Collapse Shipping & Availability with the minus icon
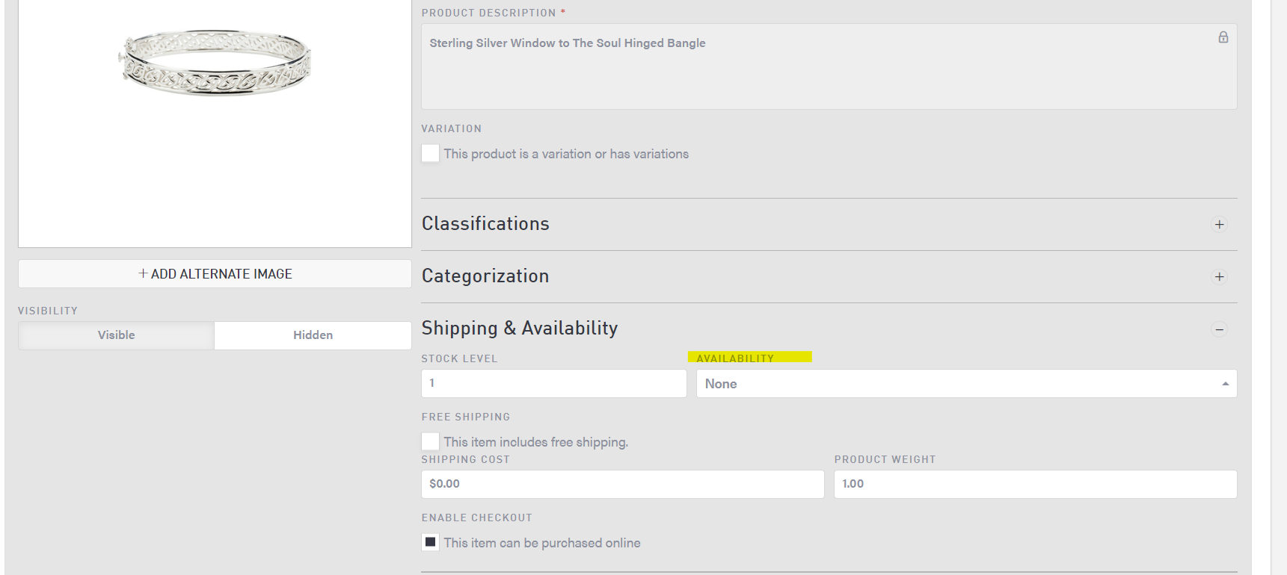 pos(1219,329)
